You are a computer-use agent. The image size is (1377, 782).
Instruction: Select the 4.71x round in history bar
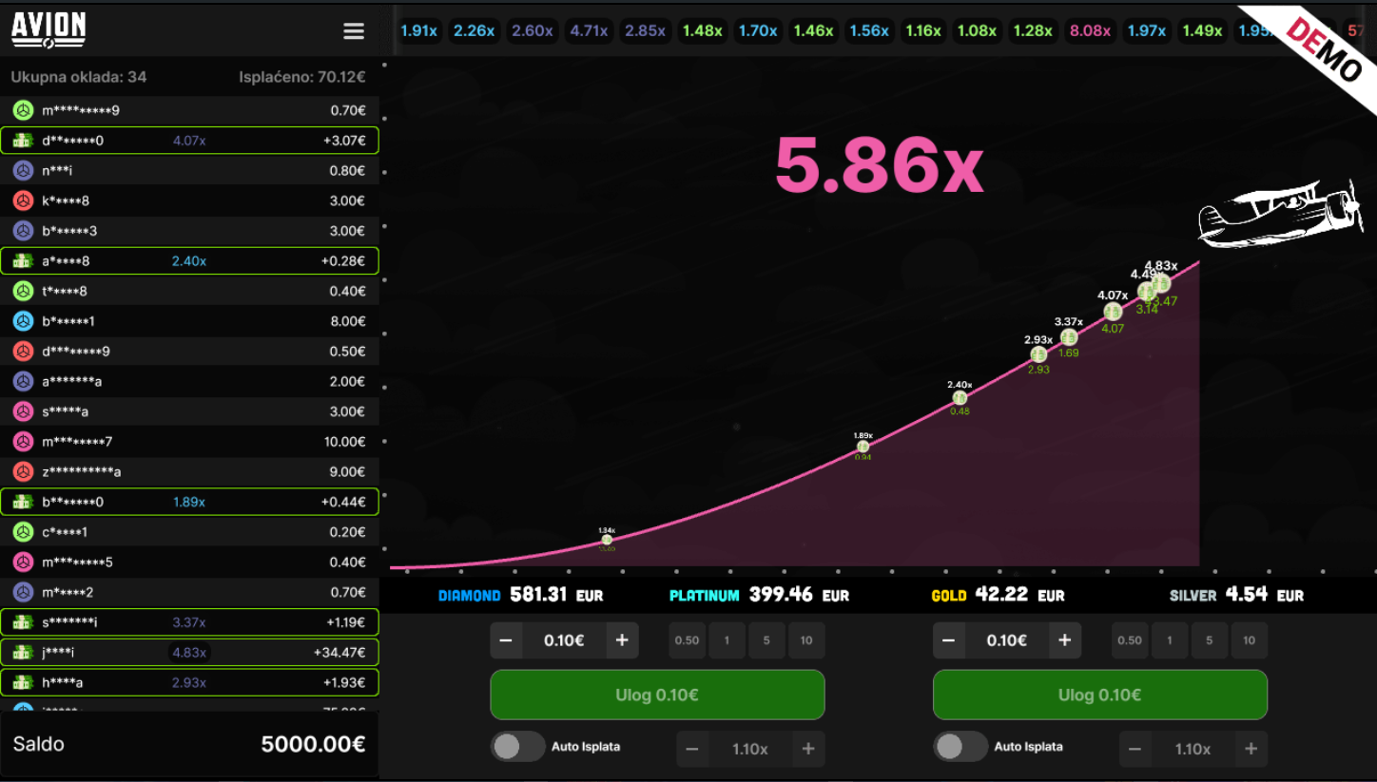click(x=589, y=30)
